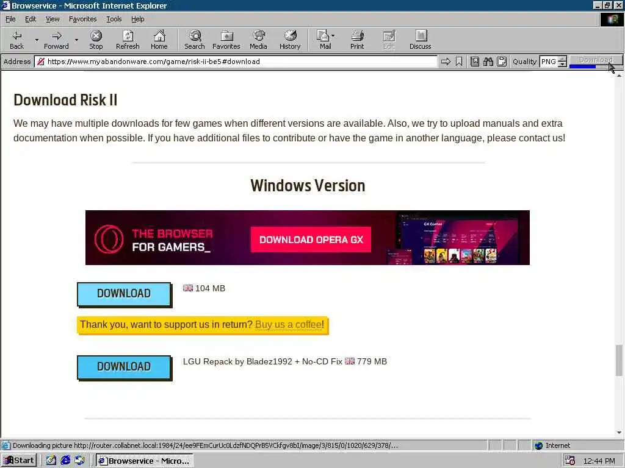Show the History pane
Viewport: 625px width, 468px height.
pyautogui.click(x=290, y=40)
